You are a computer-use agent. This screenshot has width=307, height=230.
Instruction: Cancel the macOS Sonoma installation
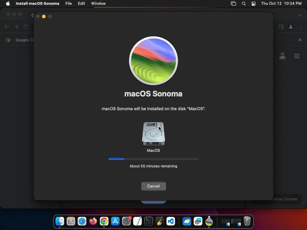coord(153,186)
